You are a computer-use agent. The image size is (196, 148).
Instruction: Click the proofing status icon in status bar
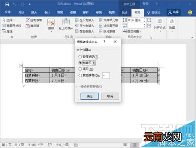click(x=50, y=145)
